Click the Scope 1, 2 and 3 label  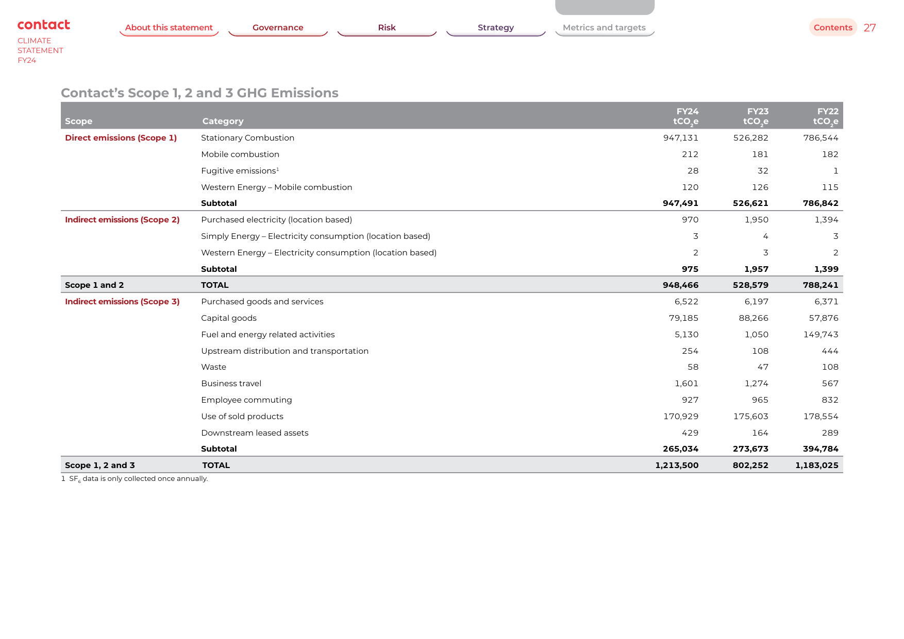coord(100,465)
